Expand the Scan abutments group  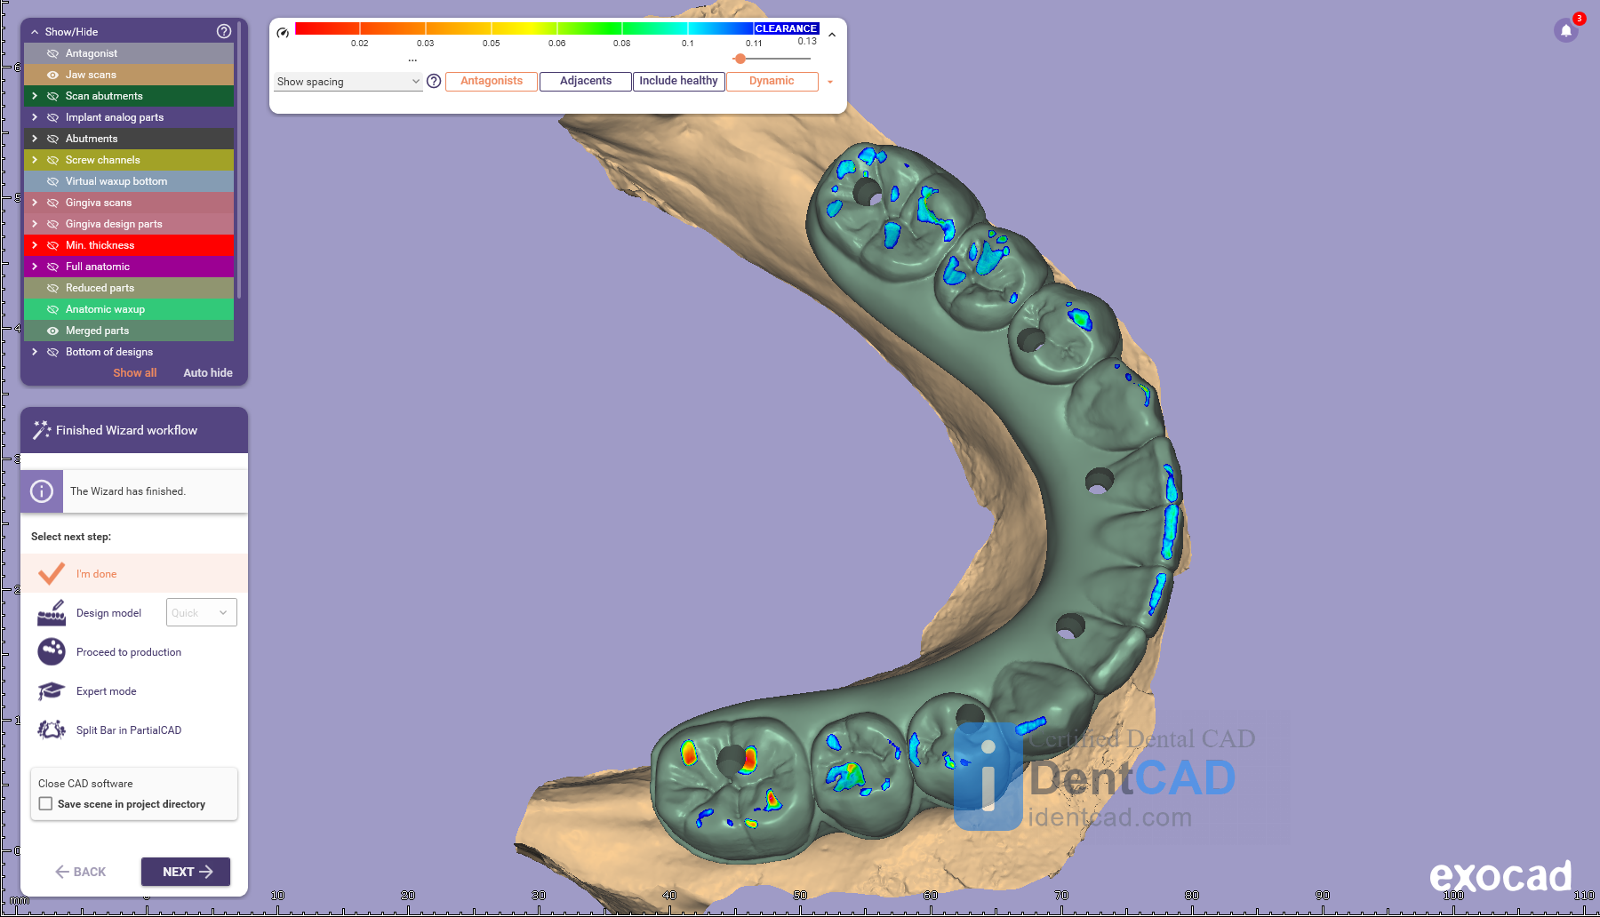(35, 96)
